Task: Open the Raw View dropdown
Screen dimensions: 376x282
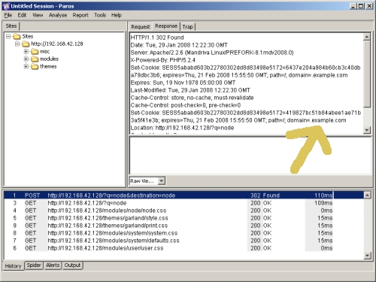Action: [x=162, y=180]
